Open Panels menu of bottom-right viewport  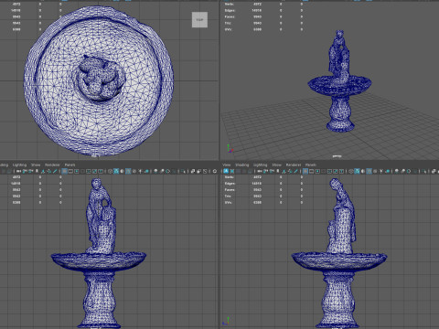click(x=311, y=164)
